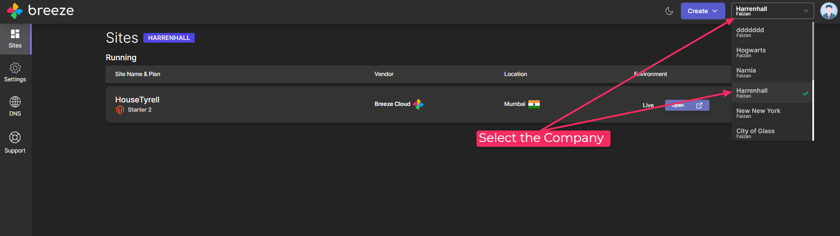Screen dimensions: 840x236
Task: Select ddddddd company from the list
Action: pyautogui.click(x=771, y=32)
